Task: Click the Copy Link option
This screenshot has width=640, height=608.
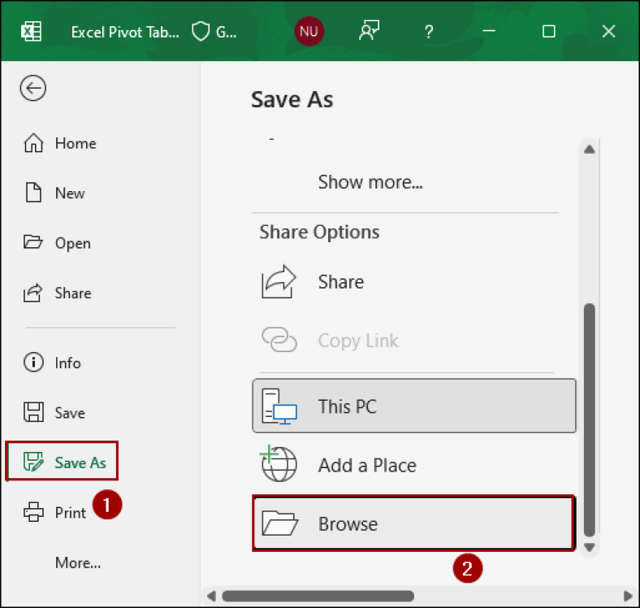Action: click(414, 341)
